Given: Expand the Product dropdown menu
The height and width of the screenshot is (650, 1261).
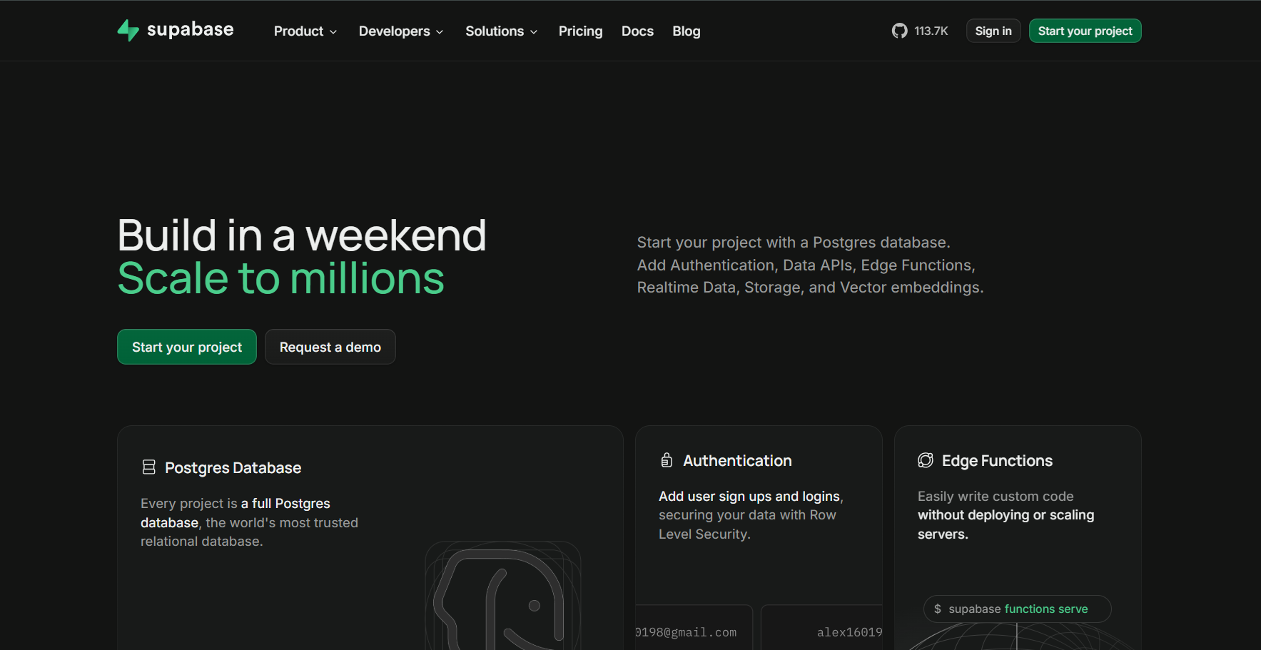Looking at the screenshot, I should click(305, 31).
